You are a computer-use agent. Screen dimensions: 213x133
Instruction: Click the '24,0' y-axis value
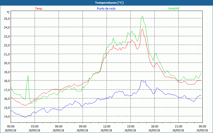(x=7, y=27)
